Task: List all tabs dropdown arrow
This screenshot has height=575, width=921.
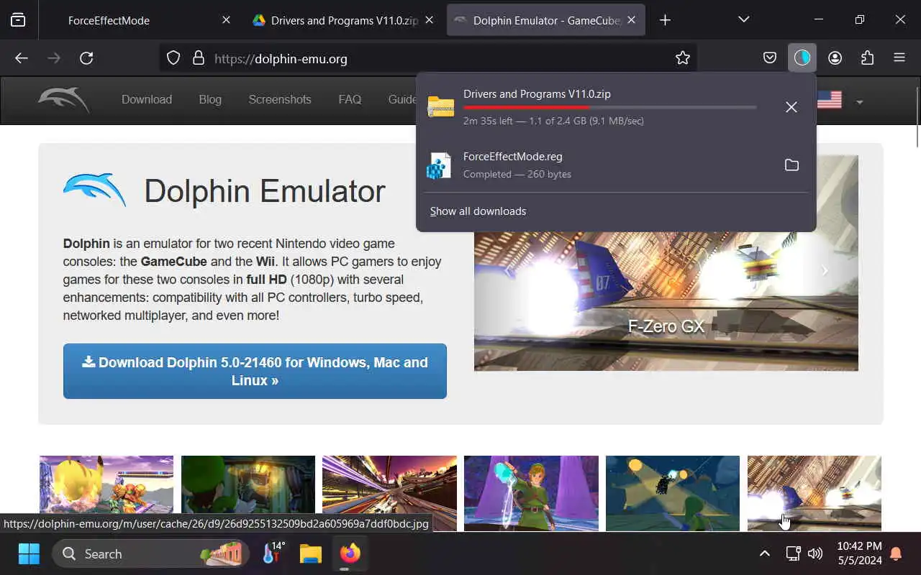Action: [x=744, y=20]
